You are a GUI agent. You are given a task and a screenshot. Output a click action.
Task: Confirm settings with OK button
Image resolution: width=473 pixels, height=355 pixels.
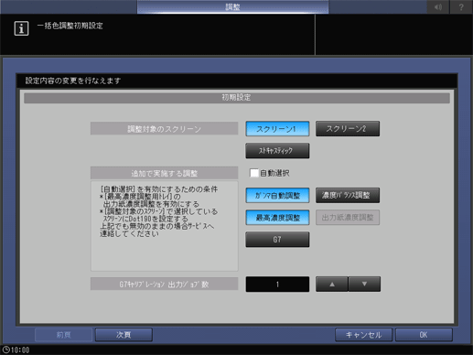click(424, 335)
